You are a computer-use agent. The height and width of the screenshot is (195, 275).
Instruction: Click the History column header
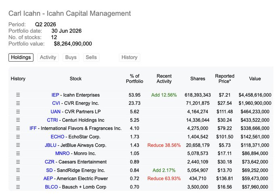pos(18,79)
